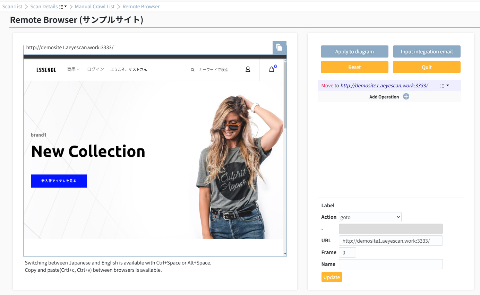Click the Name input field
Screen dimensions: 480x295
click(x=391, y=264)
